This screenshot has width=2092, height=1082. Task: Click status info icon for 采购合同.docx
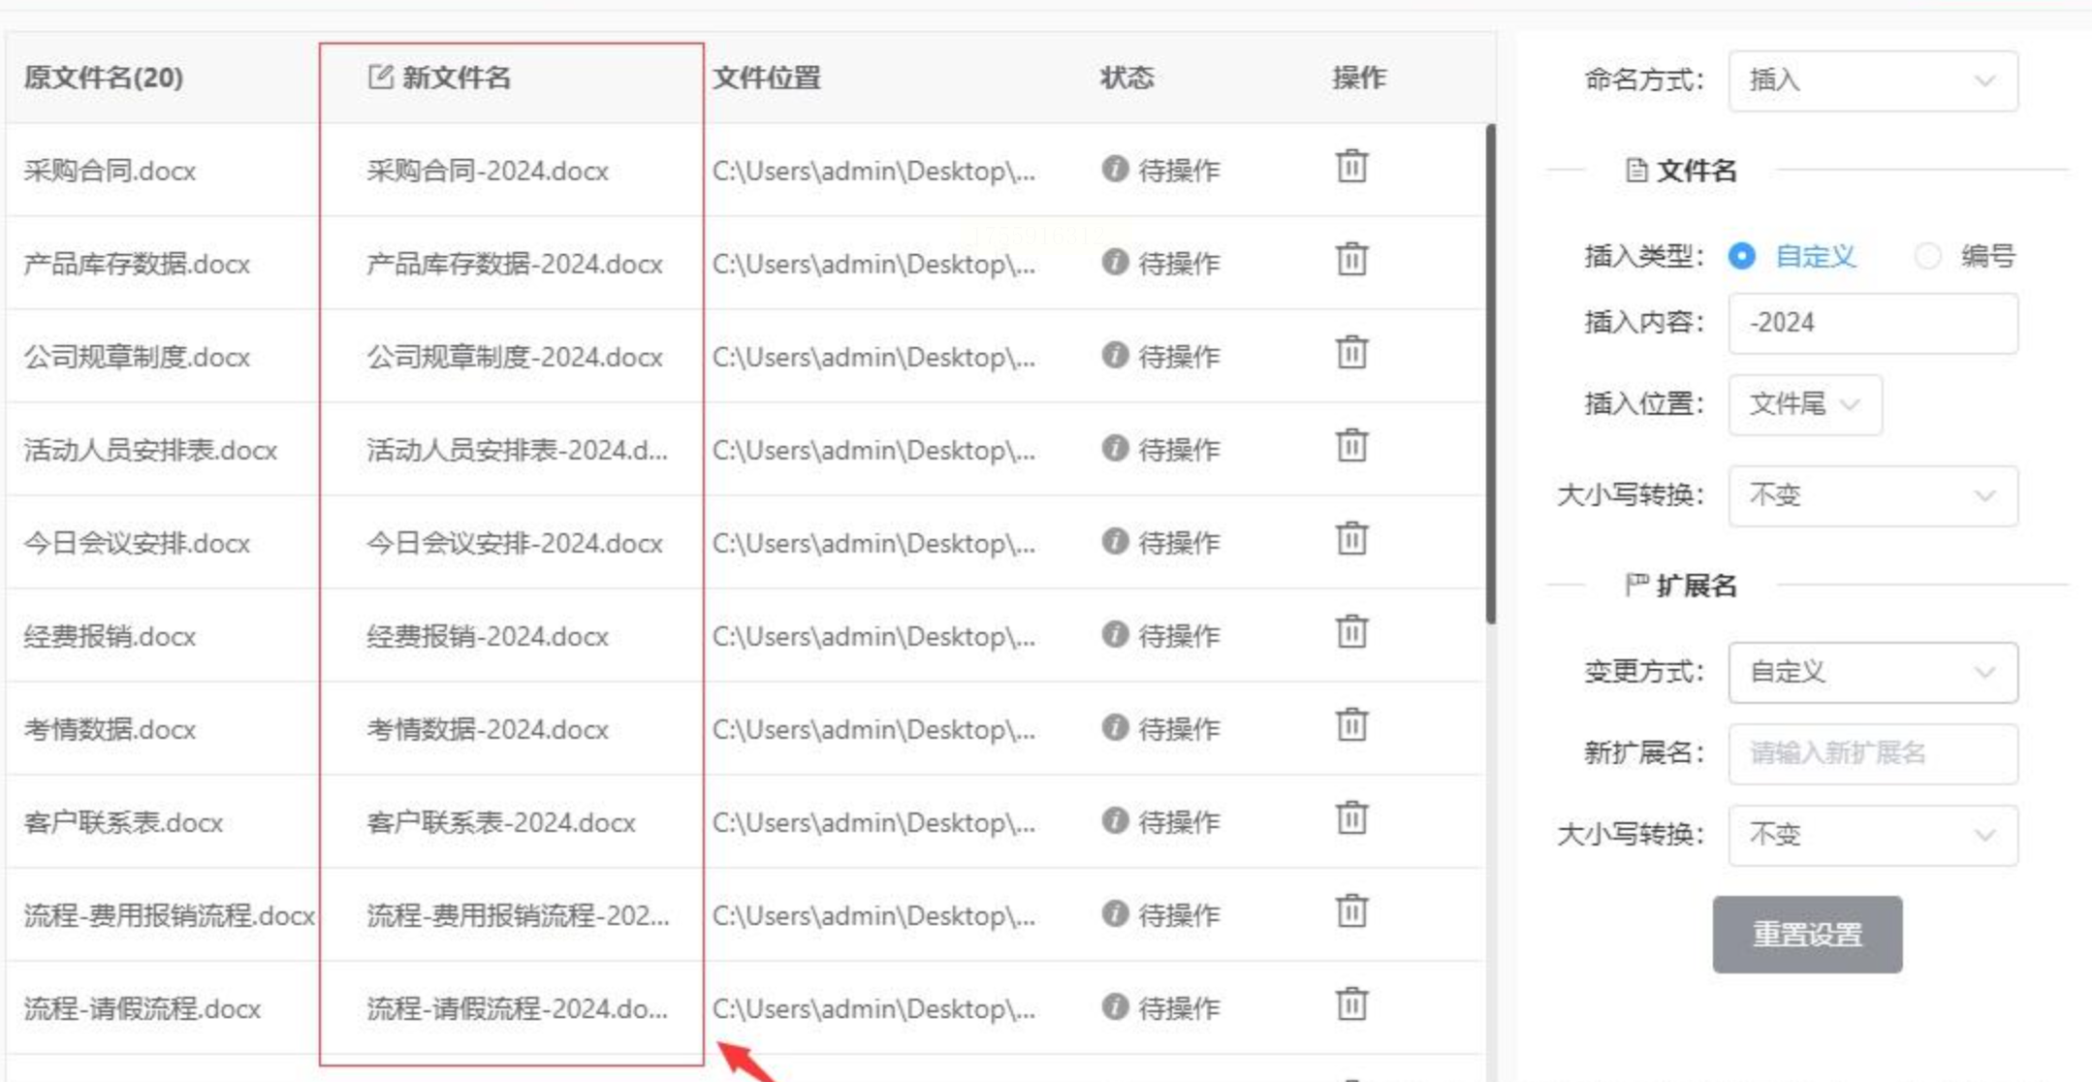pyautogui.click(x=1115, y=169)
